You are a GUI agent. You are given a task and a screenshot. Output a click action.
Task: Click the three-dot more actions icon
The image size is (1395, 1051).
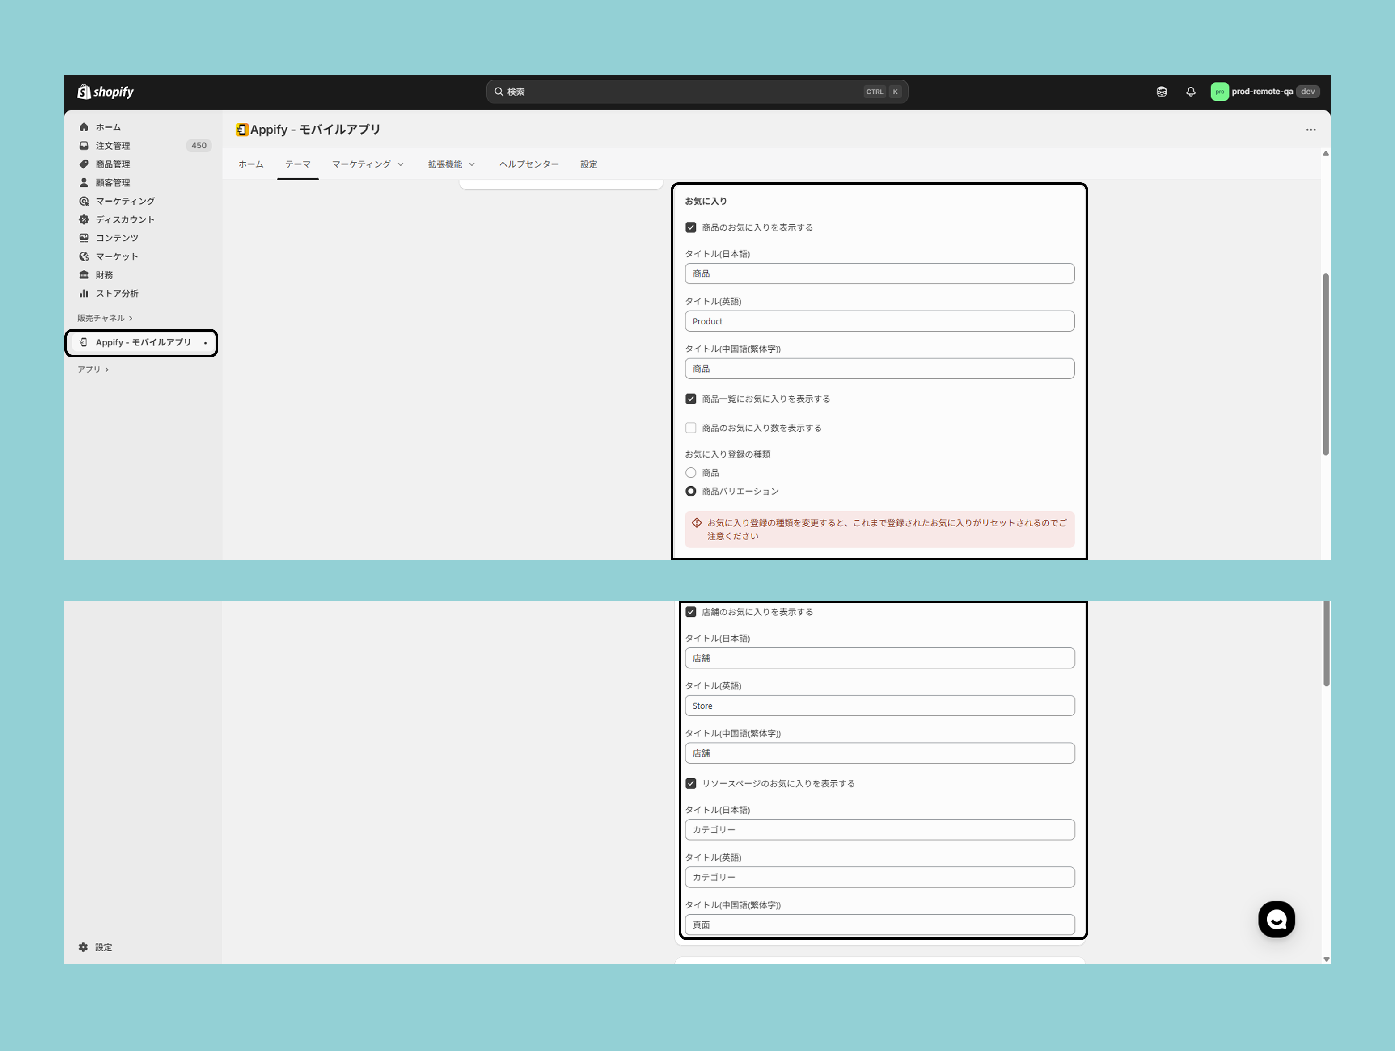coord(1310,130)
